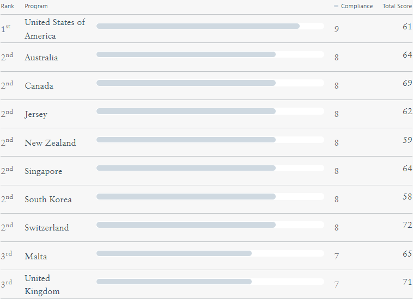
Task: Open the Australia program entry
Action: coord(41,58)
